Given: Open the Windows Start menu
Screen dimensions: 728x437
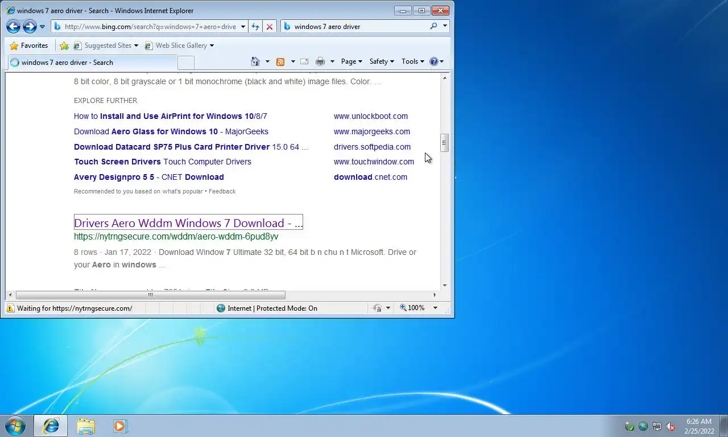Looking at the screenshot, I should (x=15, y=426).
